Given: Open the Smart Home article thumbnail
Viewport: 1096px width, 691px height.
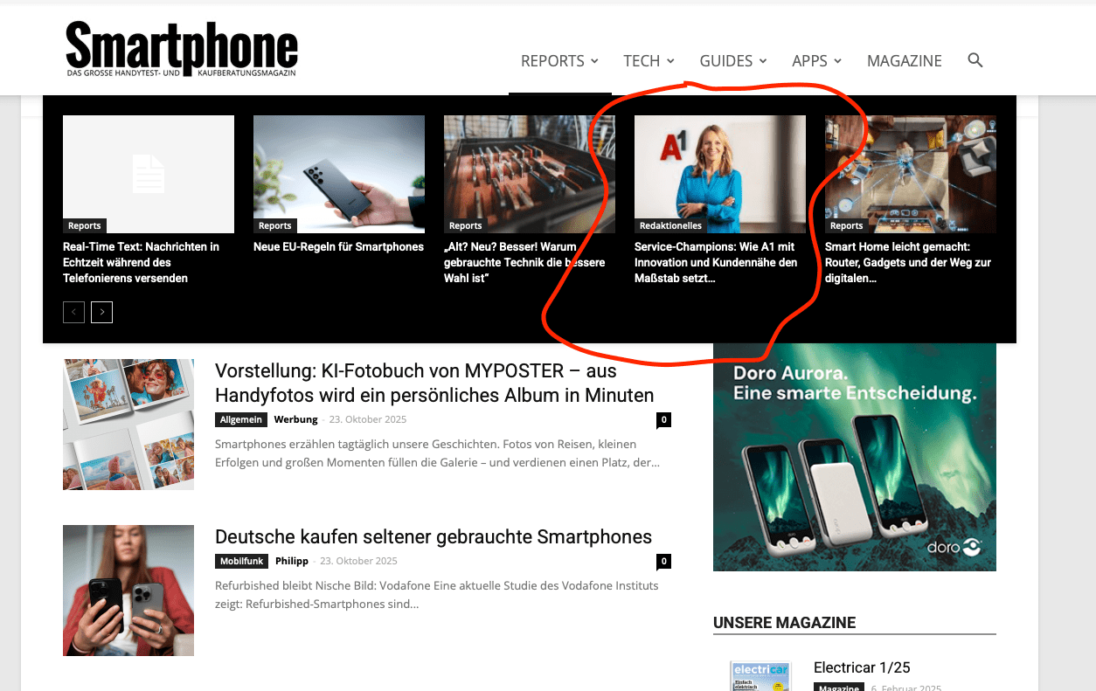Looking at the screenshot, I should coord(911,174).
